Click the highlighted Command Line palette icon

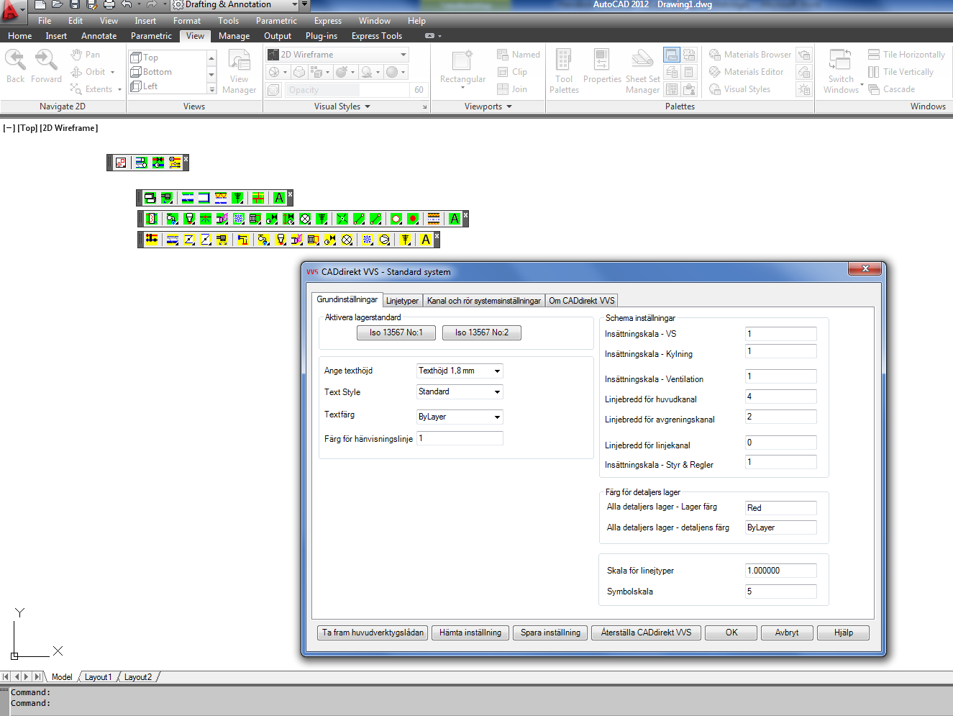[x=672, y=55]
